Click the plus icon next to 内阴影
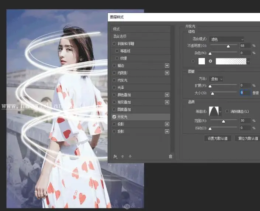This screenshot has width=260, height=211. coord(167,73)
